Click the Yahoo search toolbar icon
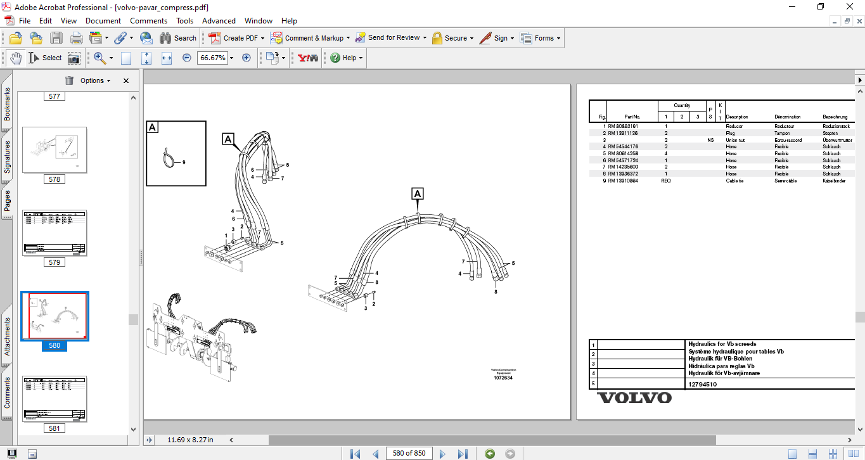Screen dimensions: 865x460 (308, 58)
